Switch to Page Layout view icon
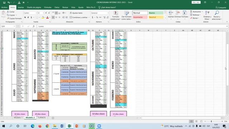The width and height of the screenshot is (229, 129). 196,121
